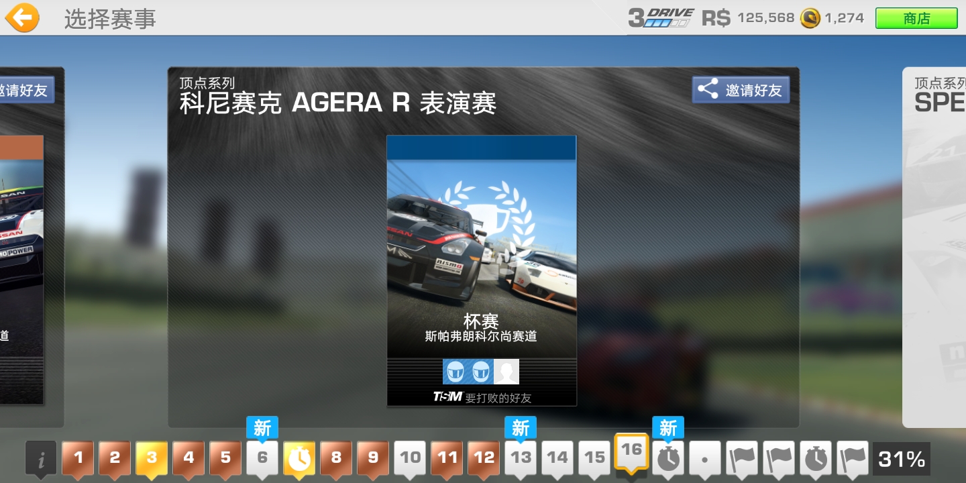Jump to event marker 2

[x=115, y=460]
